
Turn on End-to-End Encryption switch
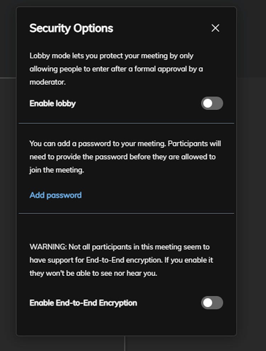[212, 303]
